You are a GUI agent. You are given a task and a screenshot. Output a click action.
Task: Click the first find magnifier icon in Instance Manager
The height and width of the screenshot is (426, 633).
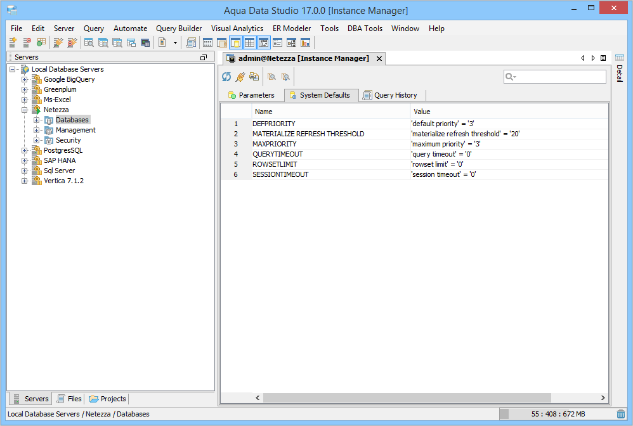point(271,77)
